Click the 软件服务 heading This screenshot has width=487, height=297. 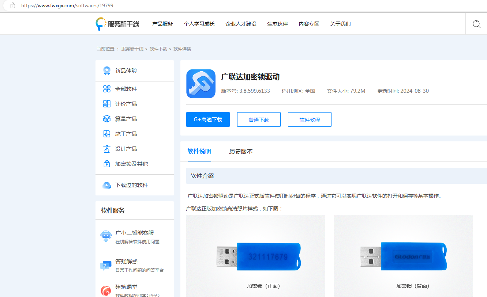(x=113, y=210)
